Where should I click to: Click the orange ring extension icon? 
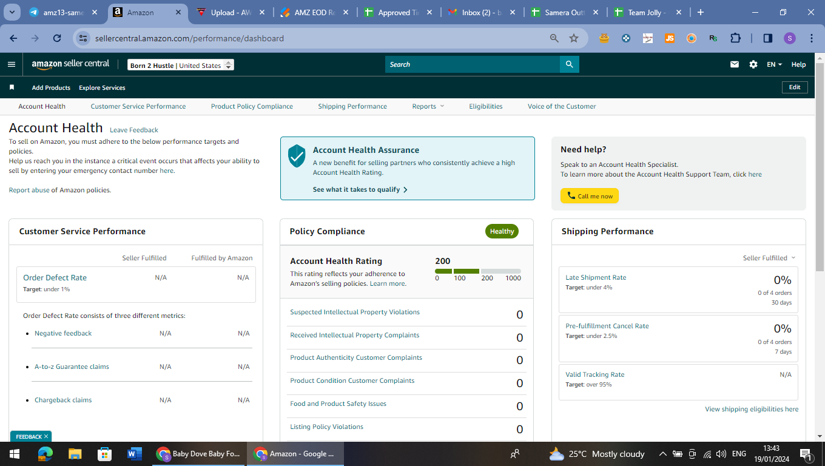click(x=692, y=38)
